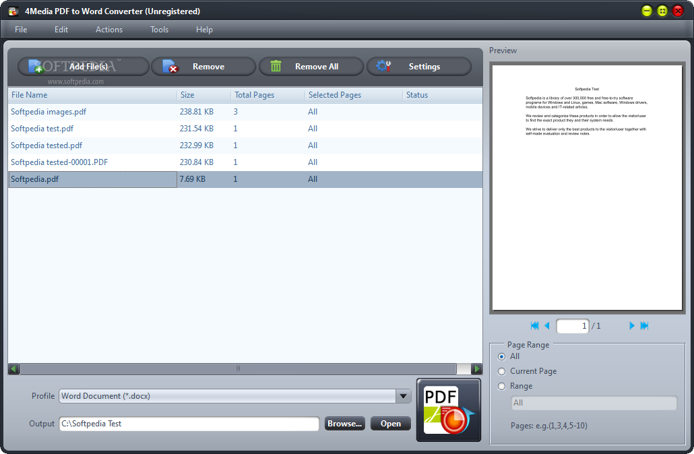The width and height of the screenshot is (694, 454).
Task: Click the document preview thumbnail
Action: [587, 188]
